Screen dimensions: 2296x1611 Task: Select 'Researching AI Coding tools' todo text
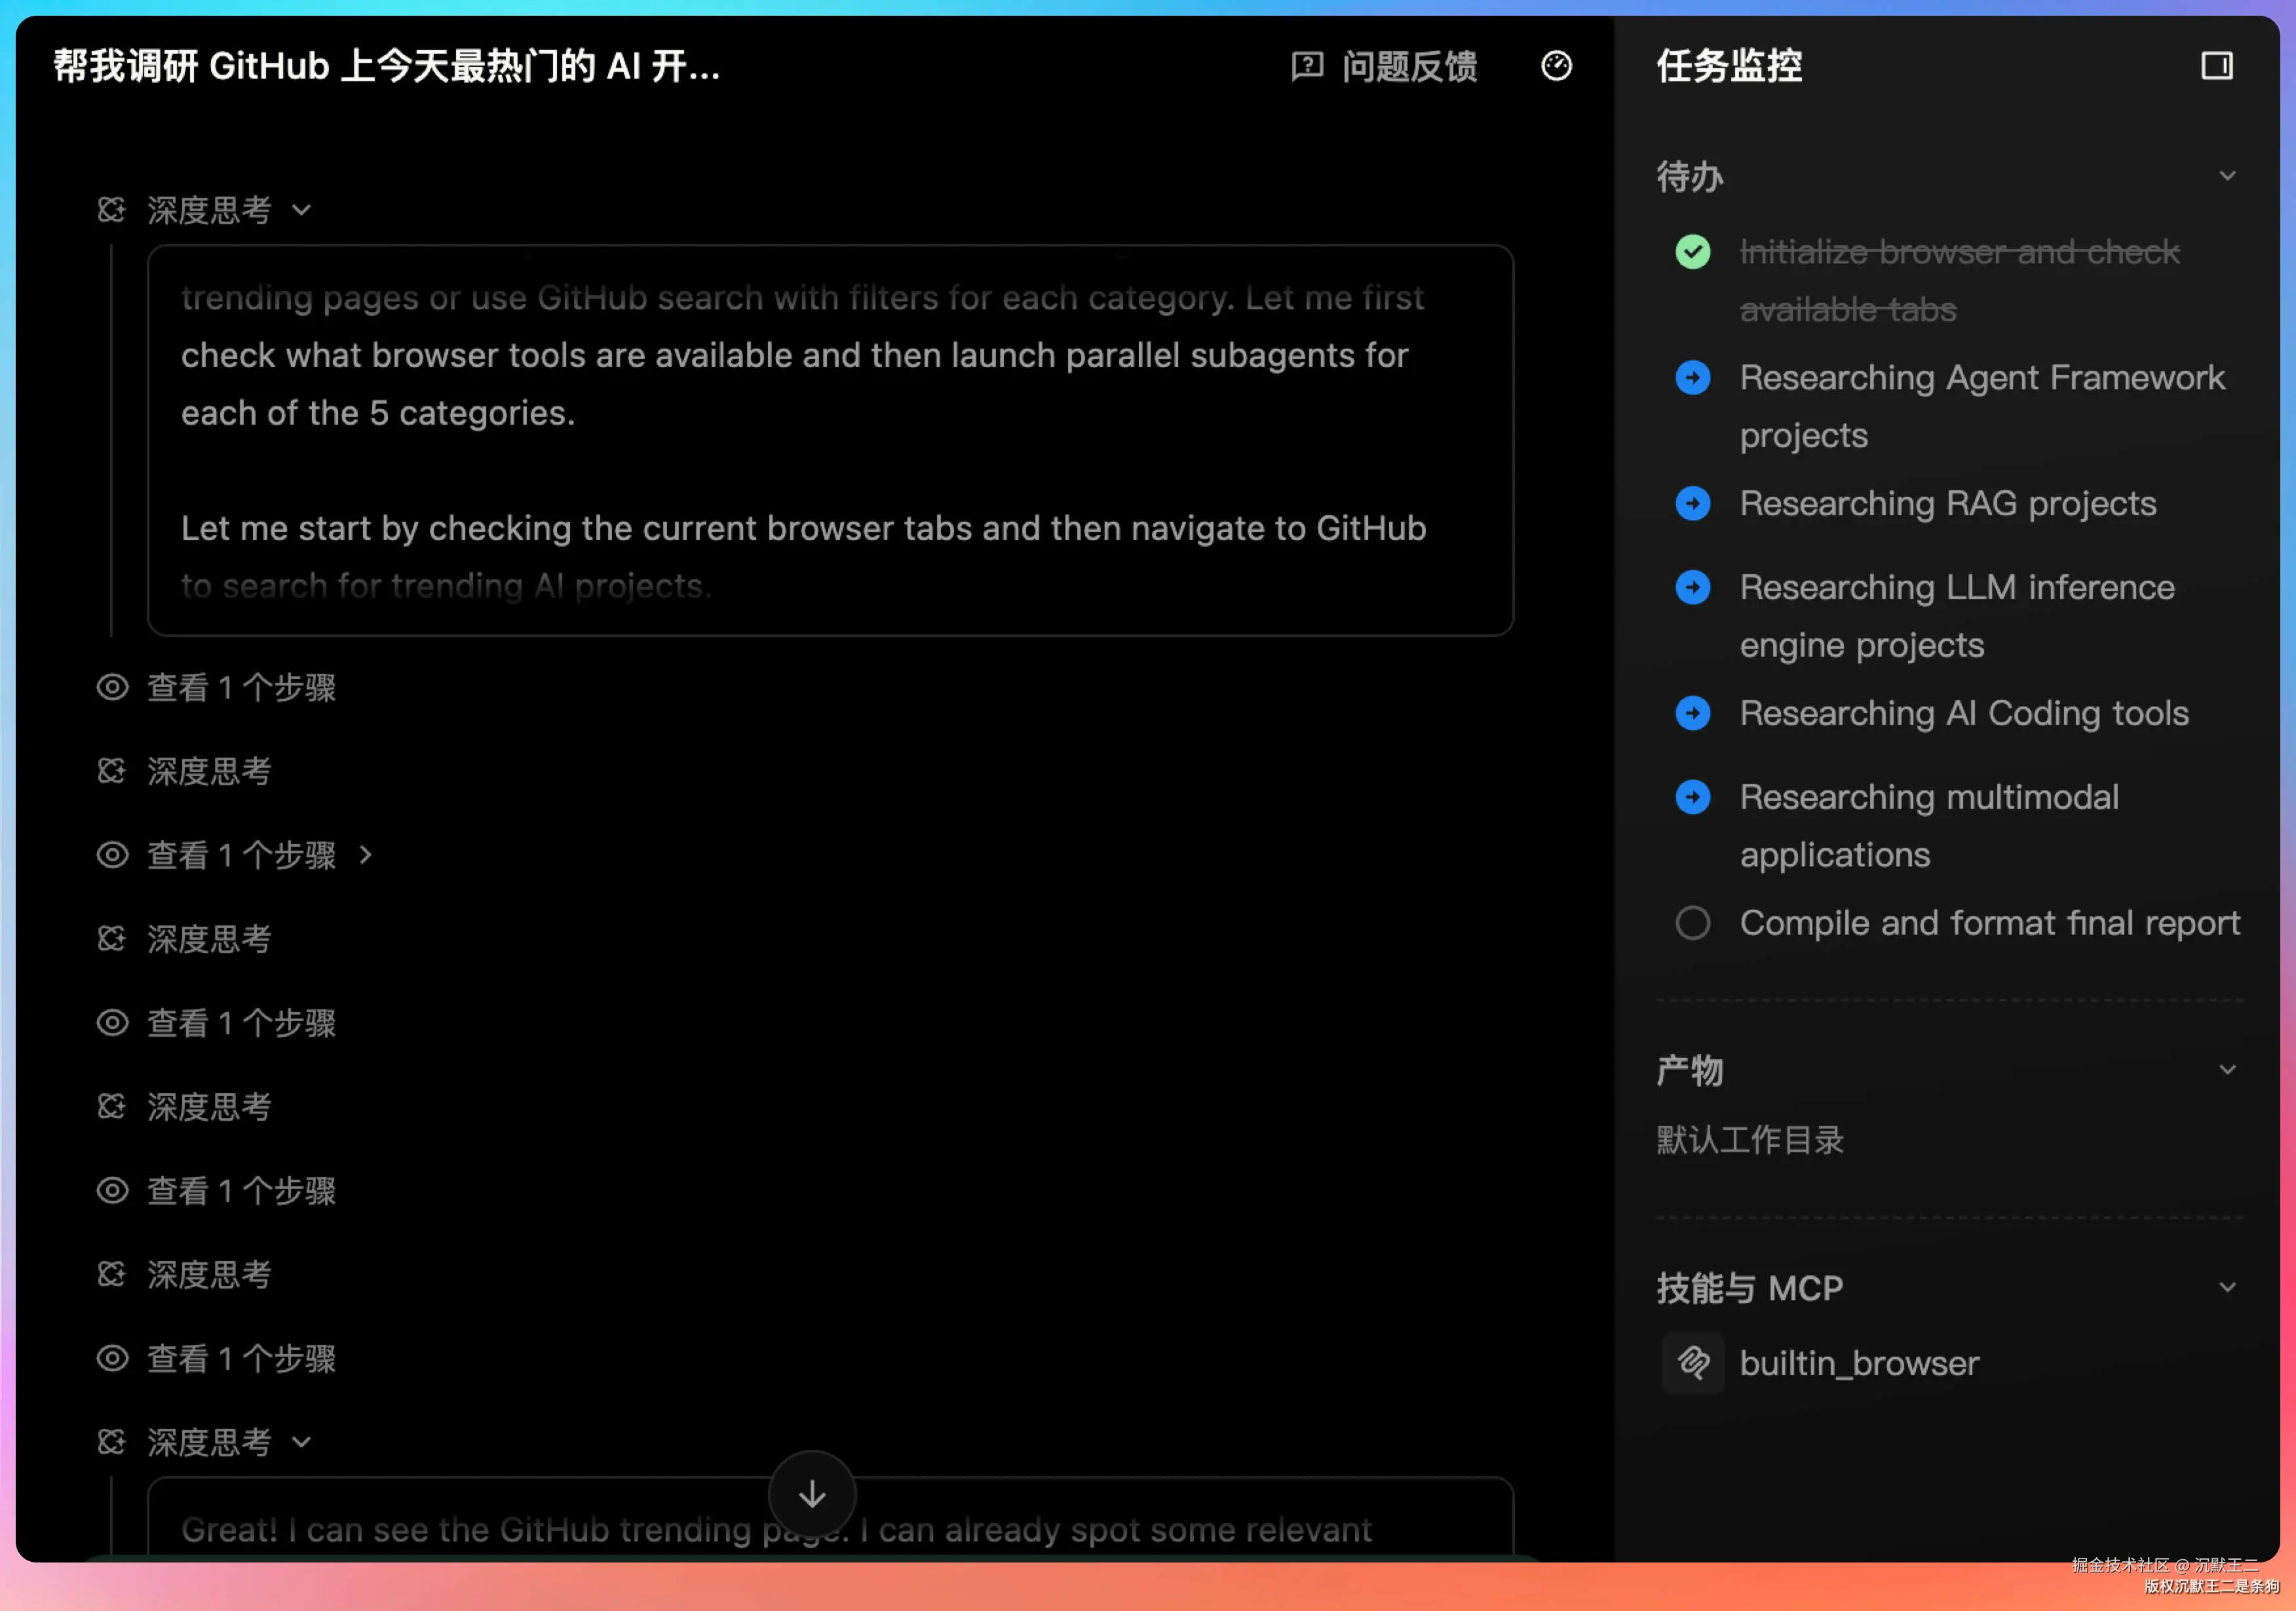(x=1964, y=714)
